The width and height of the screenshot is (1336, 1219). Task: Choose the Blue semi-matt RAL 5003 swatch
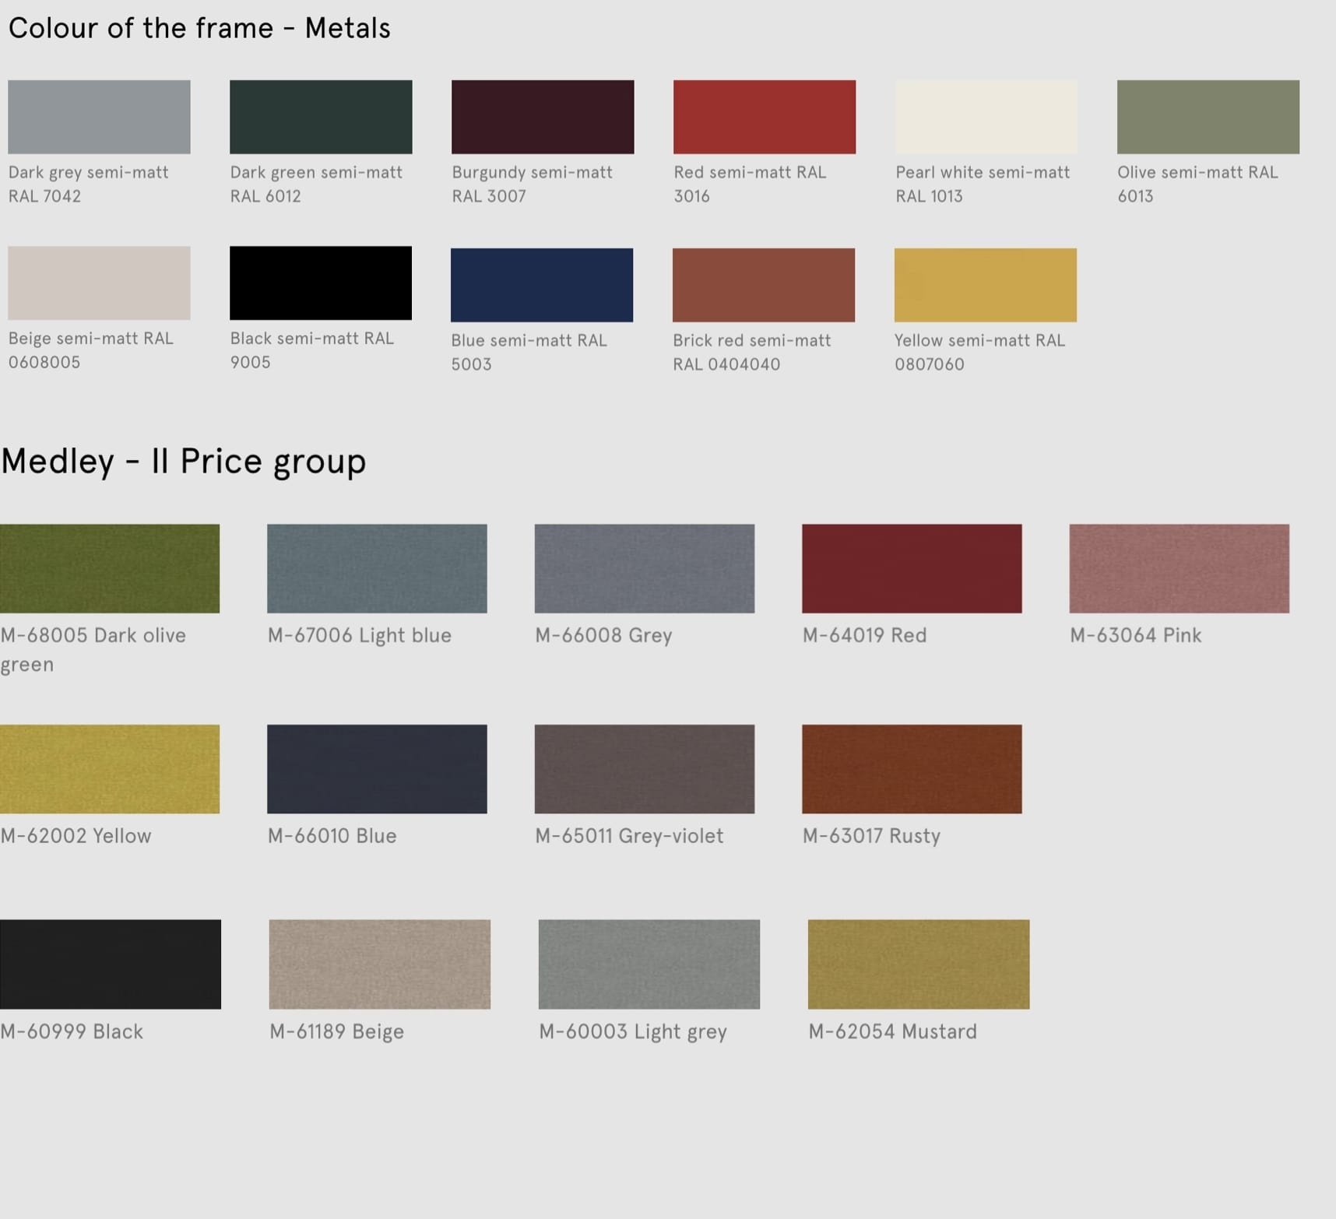542,285
